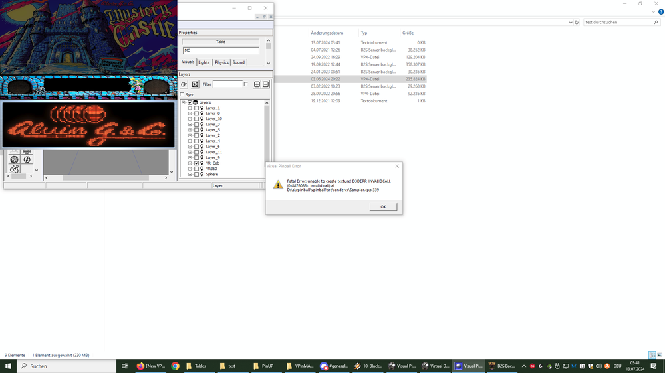Image resolution: width=665 pixels, height=373 pixels.
Task: Switch to the Lights tab
Action: pos(204,62)
